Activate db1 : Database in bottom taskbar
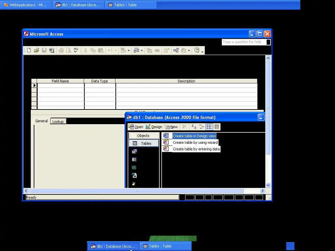 click(113, 246)
